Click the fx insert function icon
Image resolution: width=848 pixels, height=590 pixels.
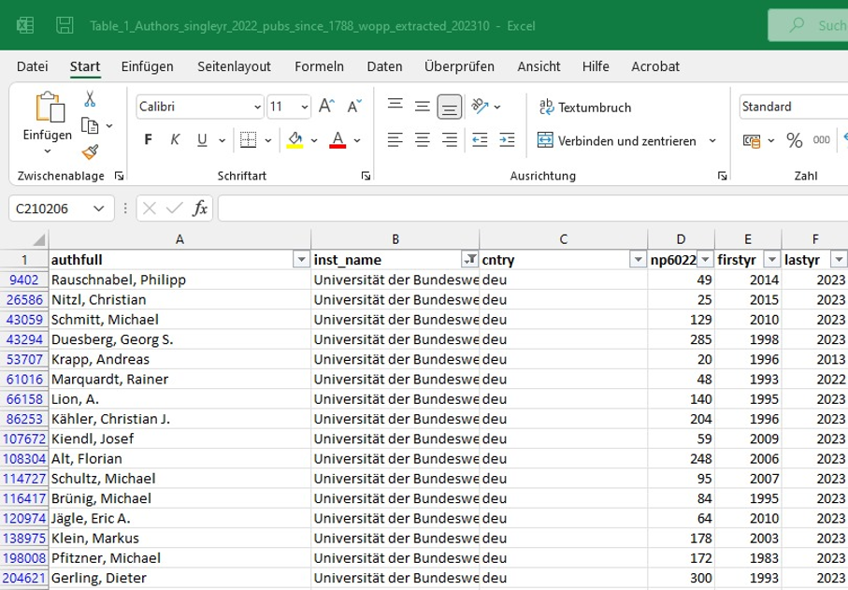(198, 209)
